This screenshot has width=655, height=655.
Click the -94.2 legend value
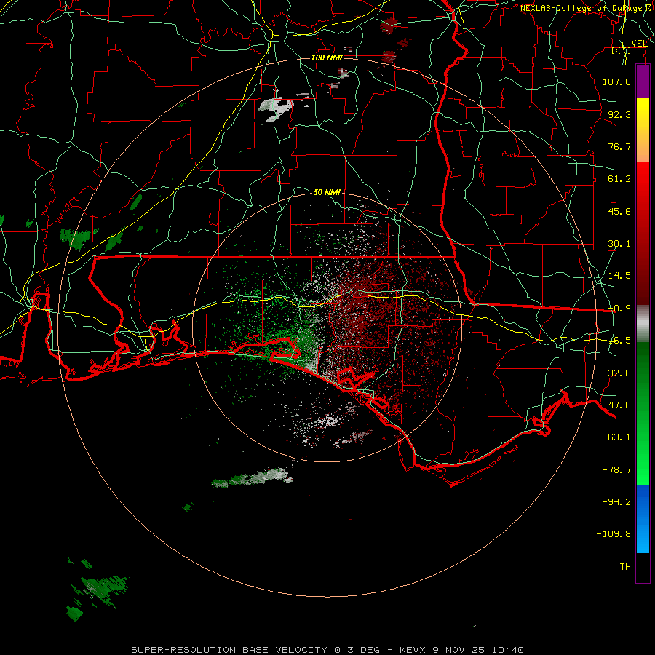(x=616, y=501)
